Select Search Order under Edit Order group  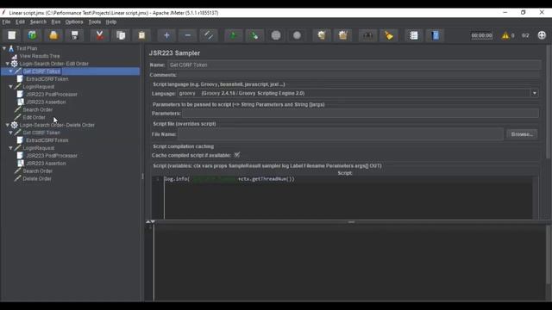coord(38,109)
